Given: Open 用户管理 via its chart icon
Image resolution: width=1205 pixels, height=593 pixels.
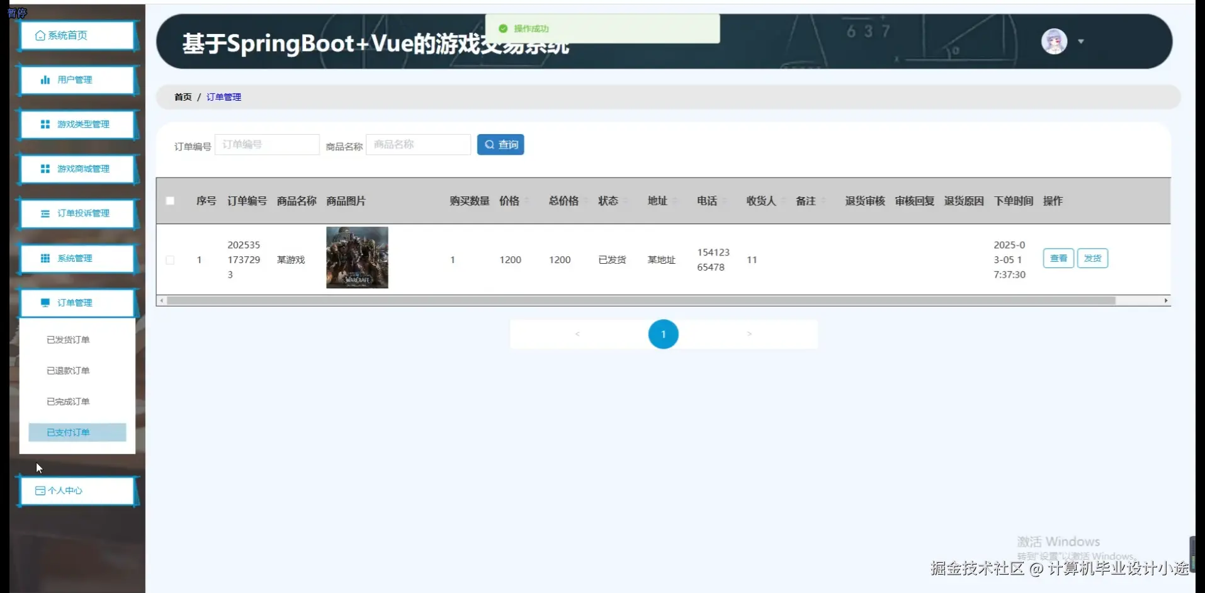Looking at the screenshot, I should click(44, 79).
